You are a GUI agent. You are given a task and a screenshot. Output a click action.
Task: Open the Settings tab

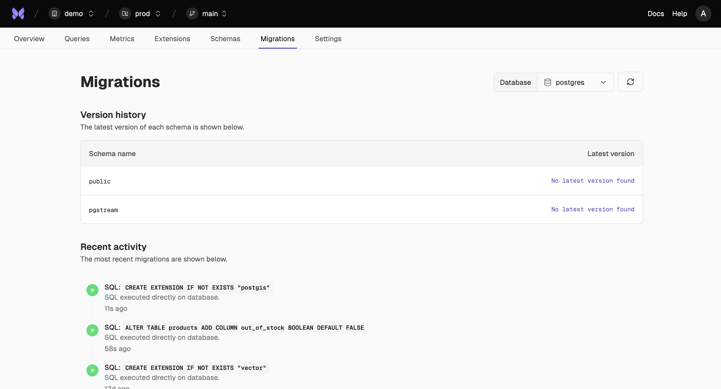pos(328,39)
